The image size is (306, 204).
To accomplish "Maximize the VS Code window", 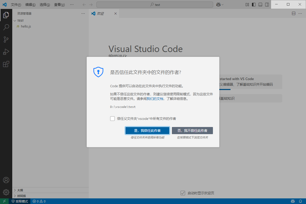I will click(288, 4).
